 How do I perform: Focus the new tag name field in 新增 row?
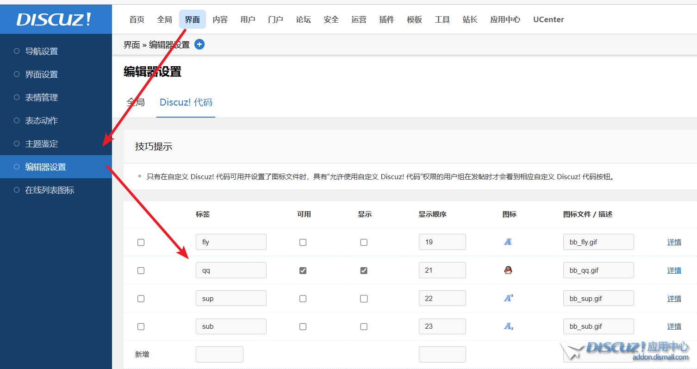click(219, 355)
